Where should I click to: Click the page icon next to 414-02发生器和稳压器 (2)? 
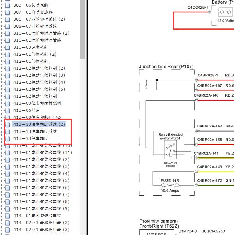point(8,223)
